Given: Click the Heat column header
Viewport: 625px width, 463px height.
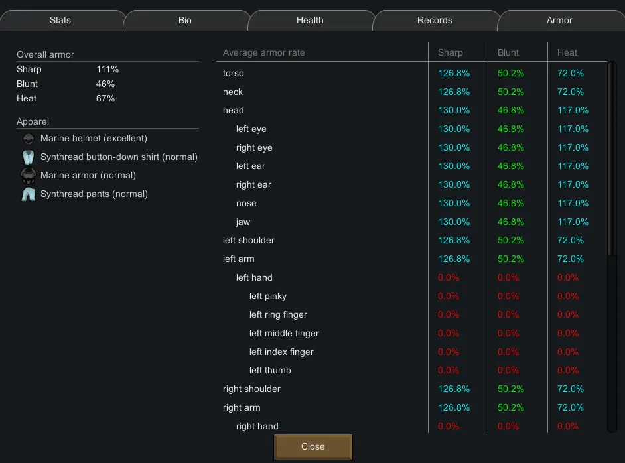Looking at the screenshot, I should 567,53.
